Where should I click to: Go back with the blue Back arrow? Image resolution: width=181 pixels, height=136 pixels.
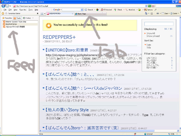(x=3, y=6)
